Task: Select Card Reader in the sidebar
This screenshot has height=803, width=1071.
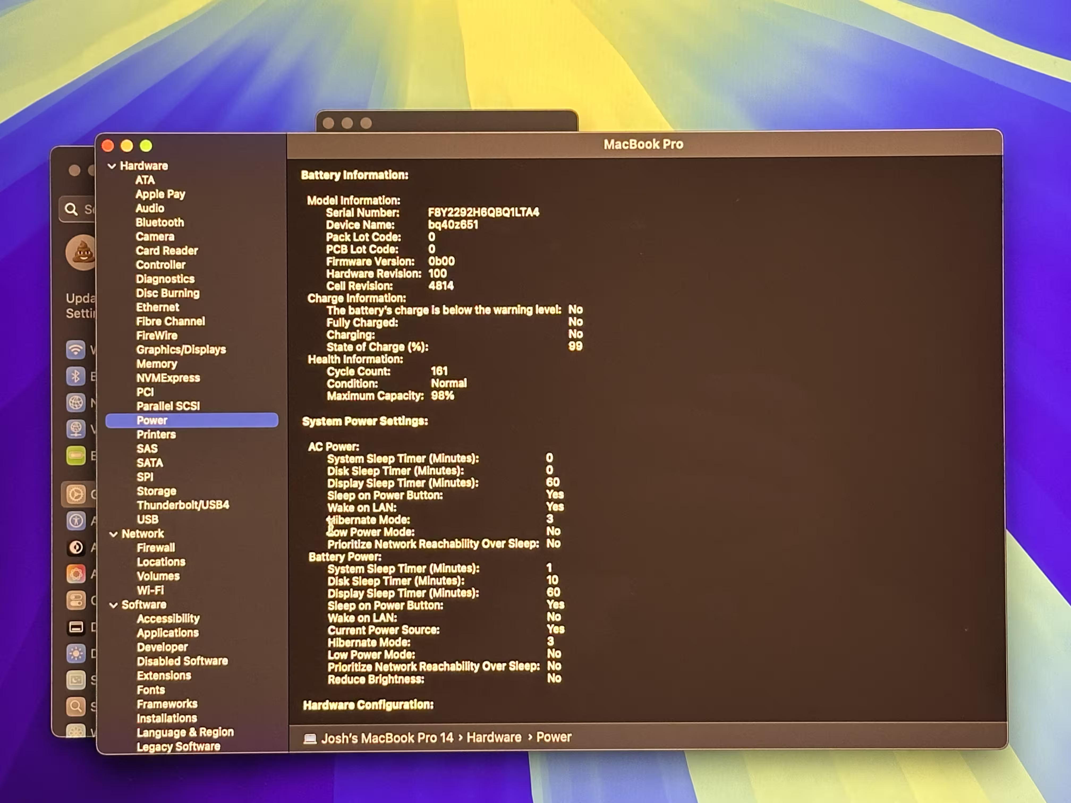Action: tap(167, 251)
